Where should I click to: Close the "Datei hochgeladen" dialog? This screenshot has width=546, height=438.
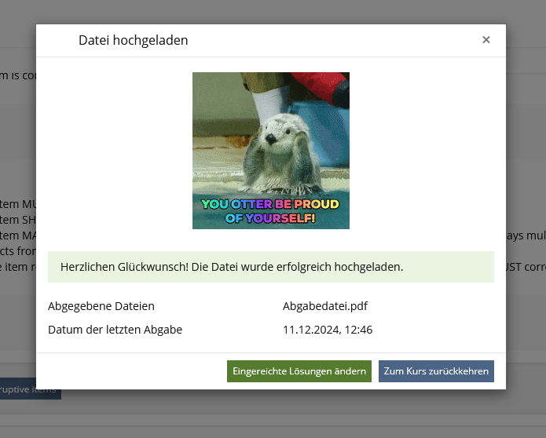click(x=486, y=40)
